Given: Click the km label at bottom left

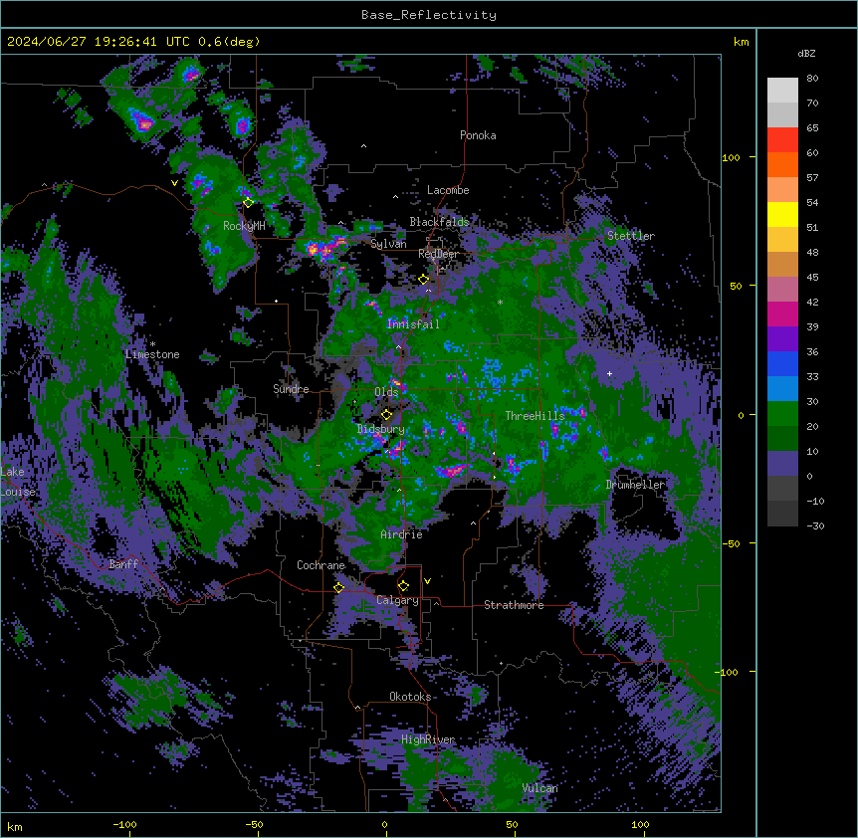Looking at the screenshot, I should tap(15, 826).
